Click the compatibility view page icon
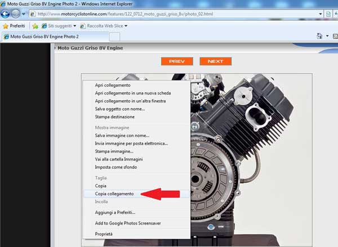Screen dimensions: 338x247 tap(328, 14)
